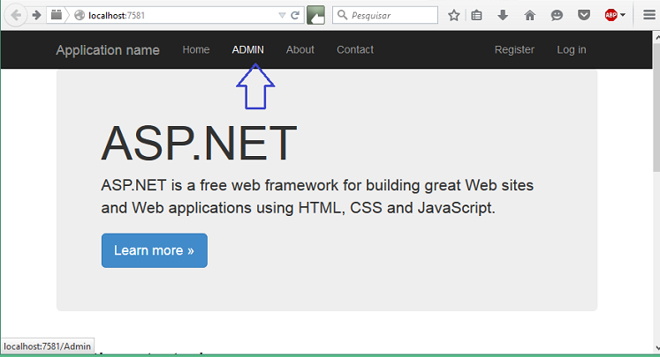This screenshot has width=660, height=357.
Task: Click the Adblock Plus ABP icon
Action: click(x=611, y=15)
